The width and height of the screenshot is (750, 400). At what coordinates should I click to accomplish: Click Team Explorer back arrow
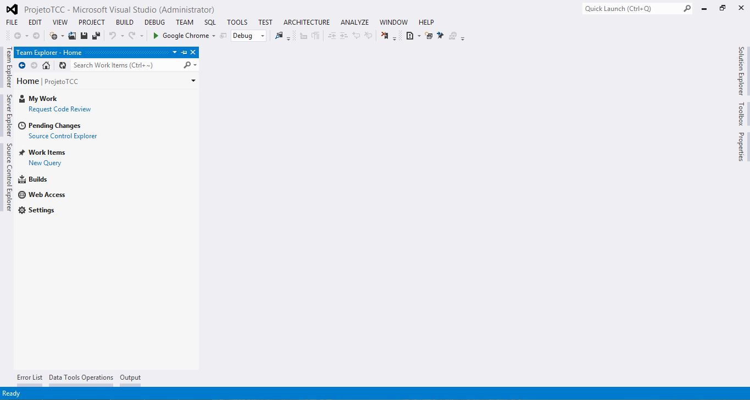point(22,65)
